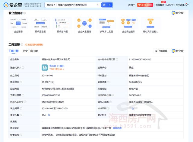Select the 工商注册 tab
Image resolution: width=193 pixels, height=142 pixels.
[x=14, y=51]
